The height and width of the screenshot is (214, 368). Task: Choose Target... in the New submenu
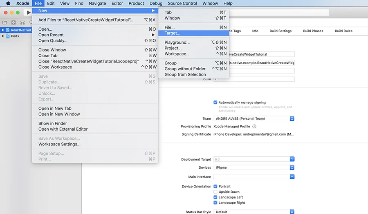(194, 33)
